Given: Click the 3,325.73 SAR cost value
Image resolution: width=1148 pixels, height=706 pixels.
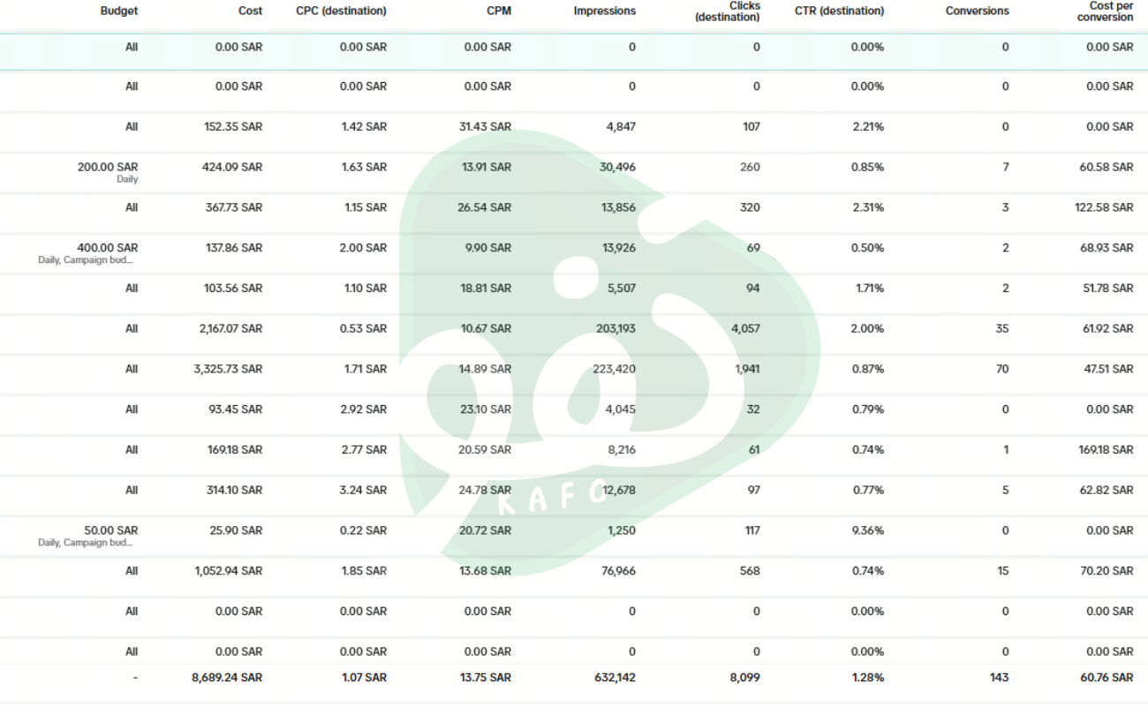Looking at the screenshot, I should (228, 370).
